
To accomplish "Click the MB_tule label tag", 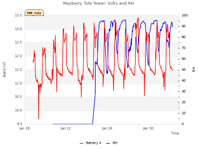I will point(34,13).
